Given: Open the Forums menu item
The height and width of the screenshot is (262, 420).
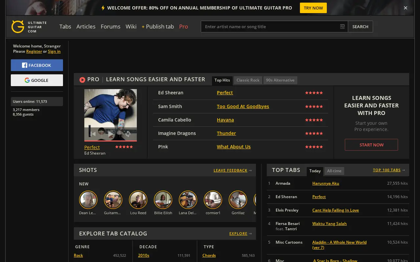Looking at the screenshot, I should click(111, 27).
